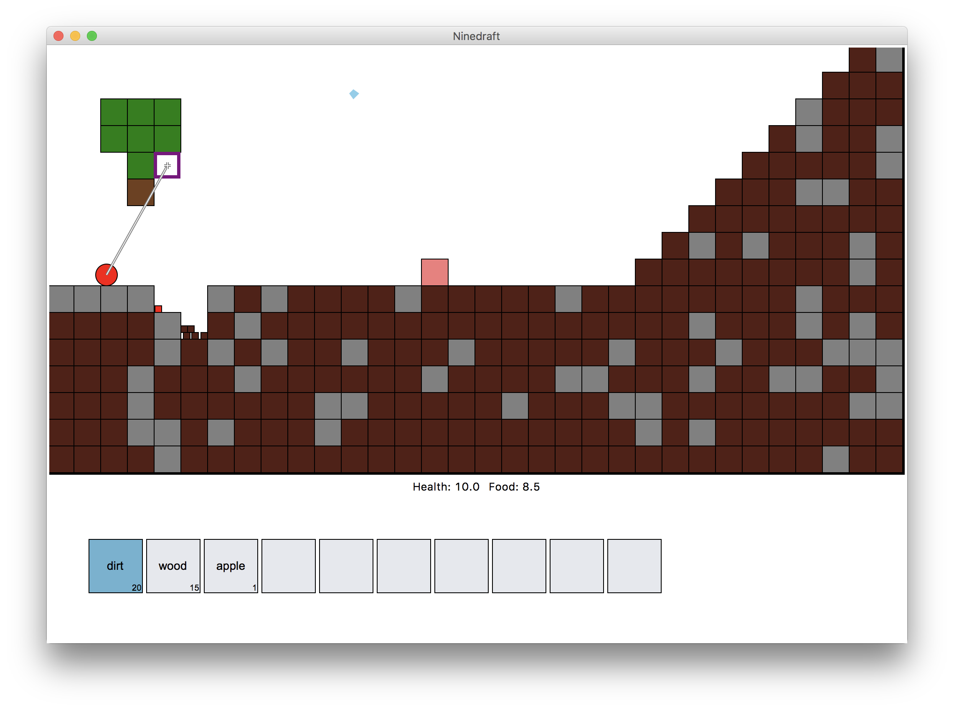The width and height of the screenshot is (954, 710).
Task: Click the dirt block beneath the pink mob
Action: (435, 299)
